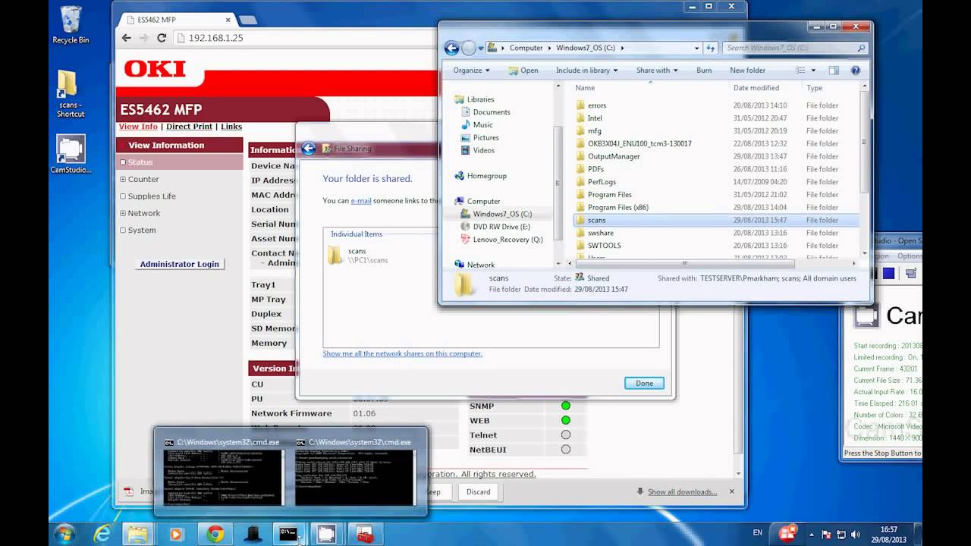Click the search magnifier in Explorer
971x546 pixels.
pos(861,48)
